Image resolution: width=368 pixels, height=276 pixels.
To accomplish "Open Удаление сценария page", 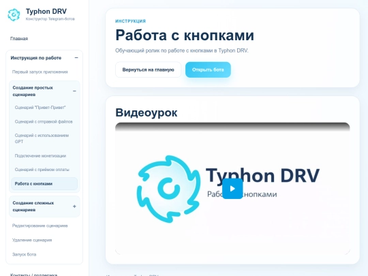I will 32,240.
